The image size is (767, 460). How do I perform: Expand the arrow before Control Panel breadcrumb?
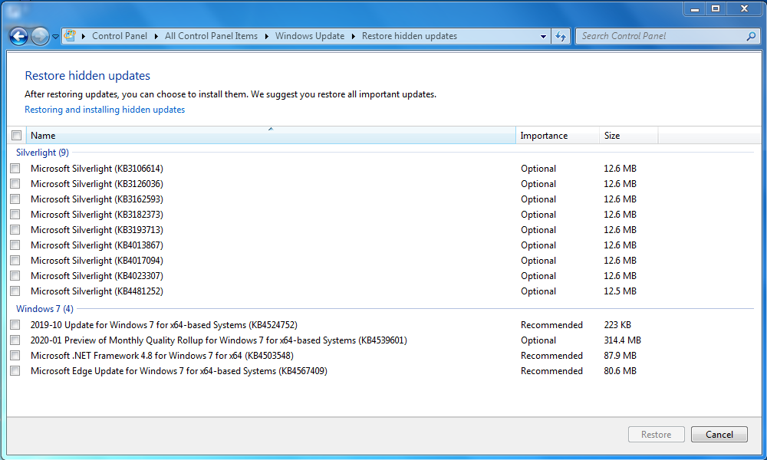pos(84,36)
